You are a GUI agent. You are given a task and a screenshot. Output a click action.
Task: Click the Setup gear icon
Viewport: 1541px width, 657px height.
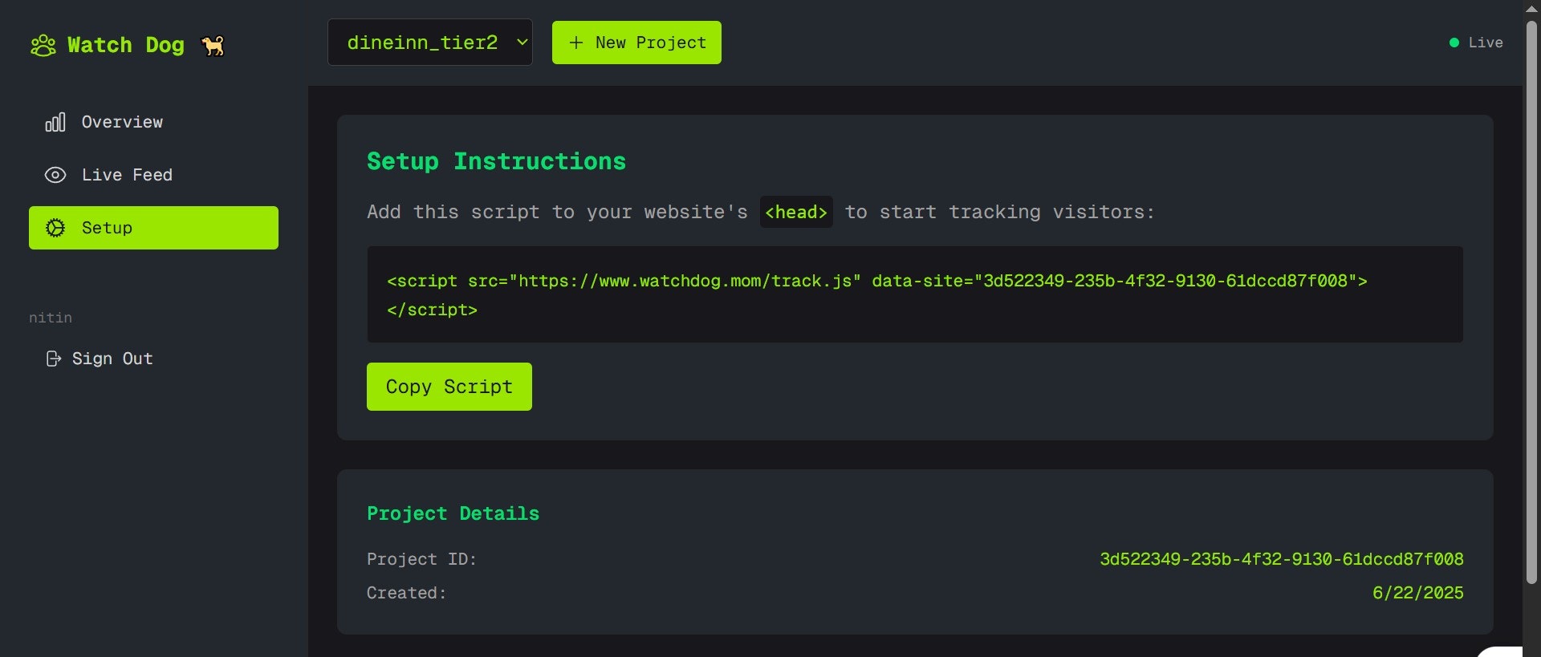[55, 228]
